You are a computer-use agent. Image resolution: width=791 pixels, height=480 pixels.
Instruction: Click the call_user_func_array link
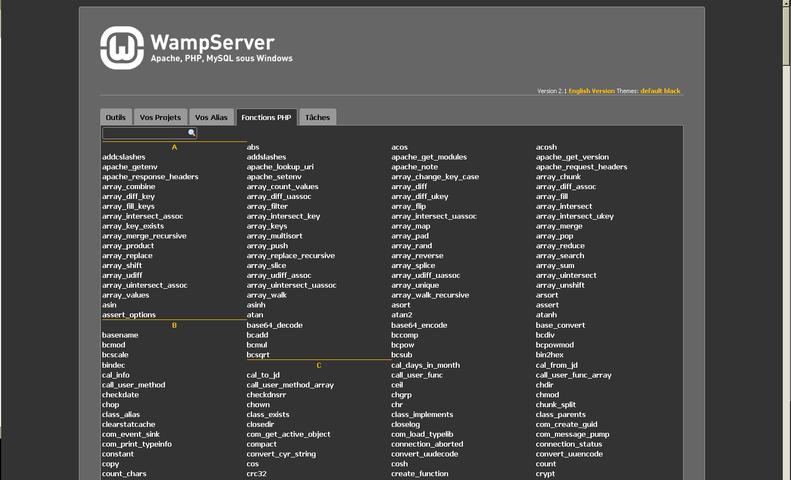[574, 375]
